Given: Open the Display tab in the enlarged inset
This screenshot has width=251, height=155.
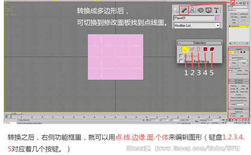Looking at the screenshot, I should [x=208, y=10].
